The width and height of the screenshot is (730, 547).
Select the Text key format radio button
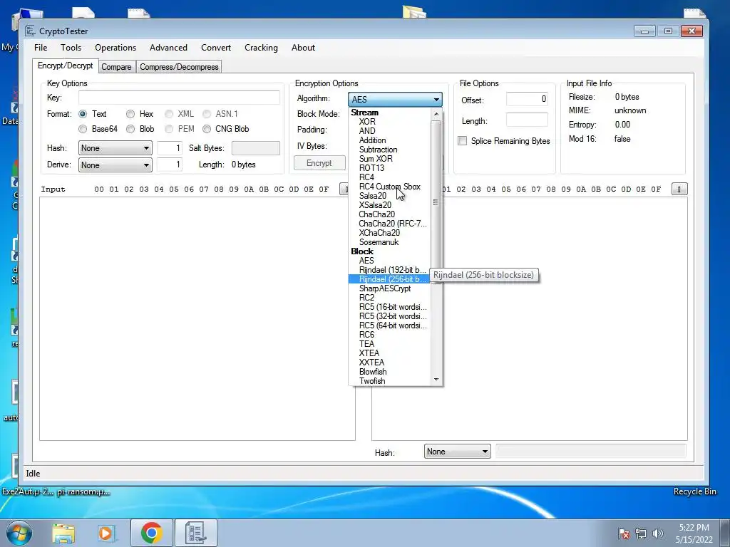coord(83,114)
